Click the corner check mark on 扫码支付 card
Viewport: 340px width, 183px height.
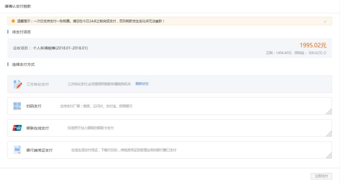[329, 112]
